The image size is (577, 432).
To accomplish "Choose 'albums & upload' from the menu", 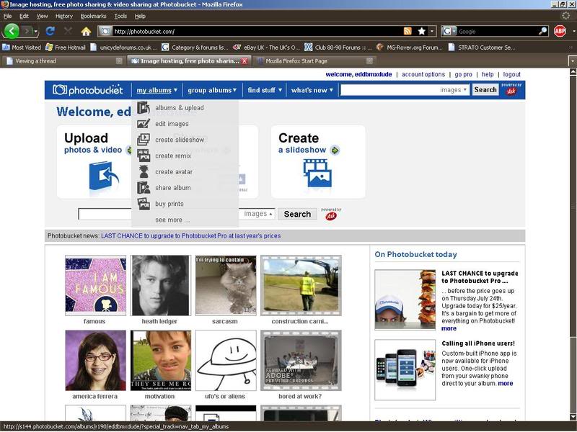I will tap(180, 107).
